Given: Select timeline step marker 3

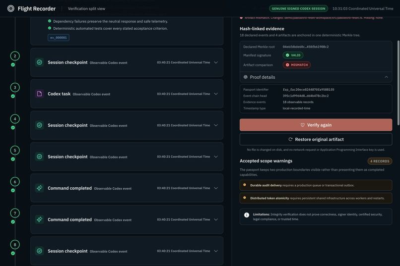Looking at the screenshot, I should click(15, 87).
